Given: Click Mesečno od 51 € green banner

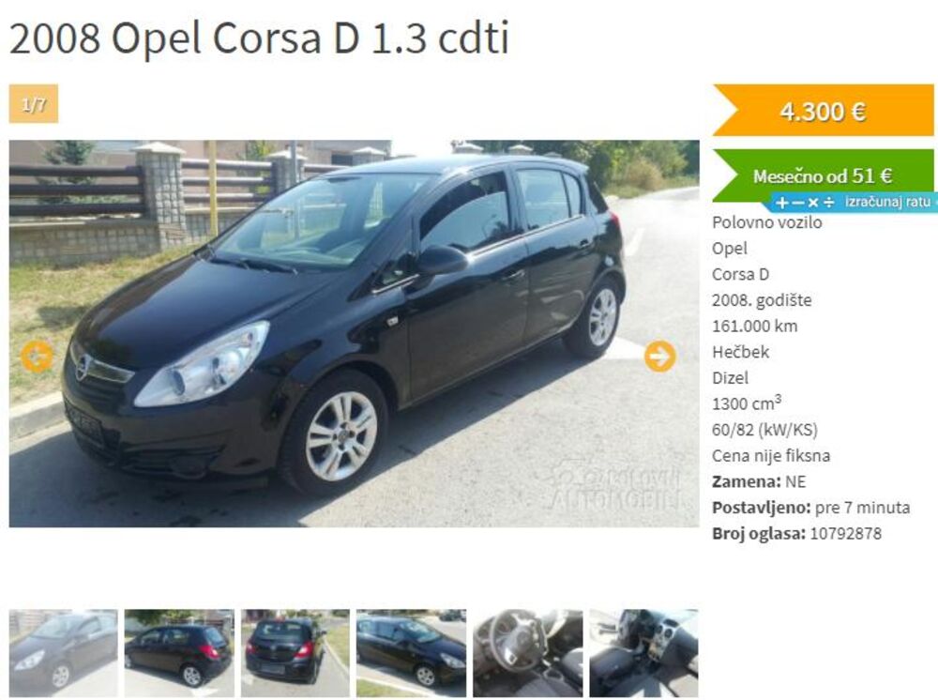Looking at the screenshot, I should 824,175.
